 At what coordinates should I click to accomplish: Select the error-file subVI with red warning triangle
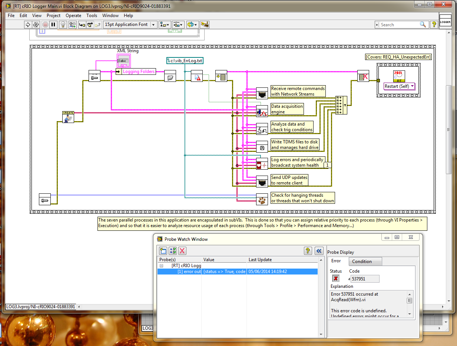[197, 76]
